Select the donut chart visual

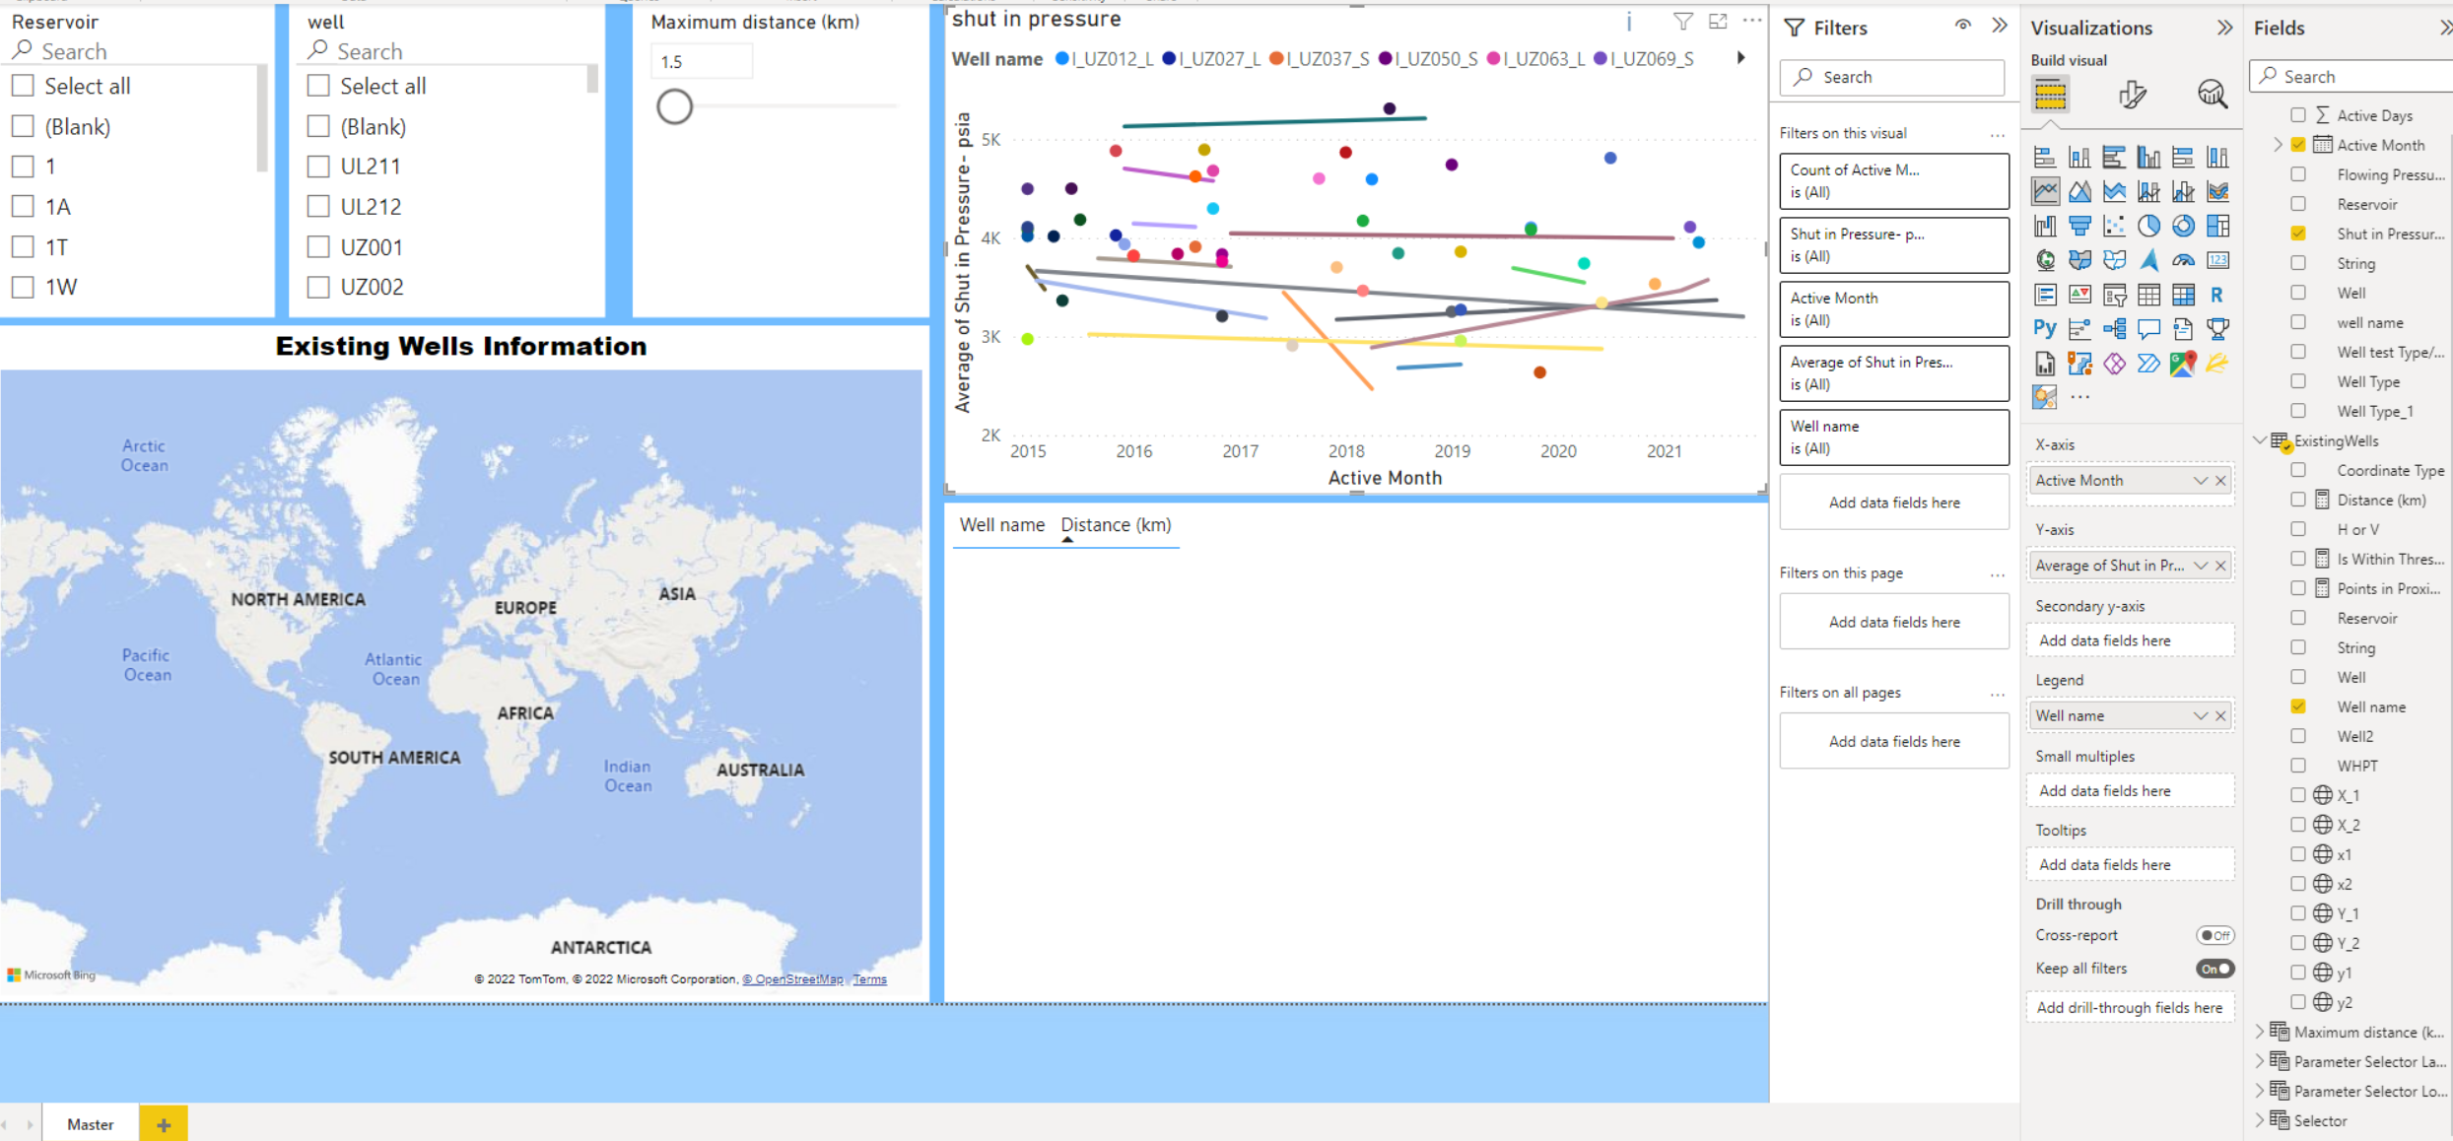coord(2183,226)
